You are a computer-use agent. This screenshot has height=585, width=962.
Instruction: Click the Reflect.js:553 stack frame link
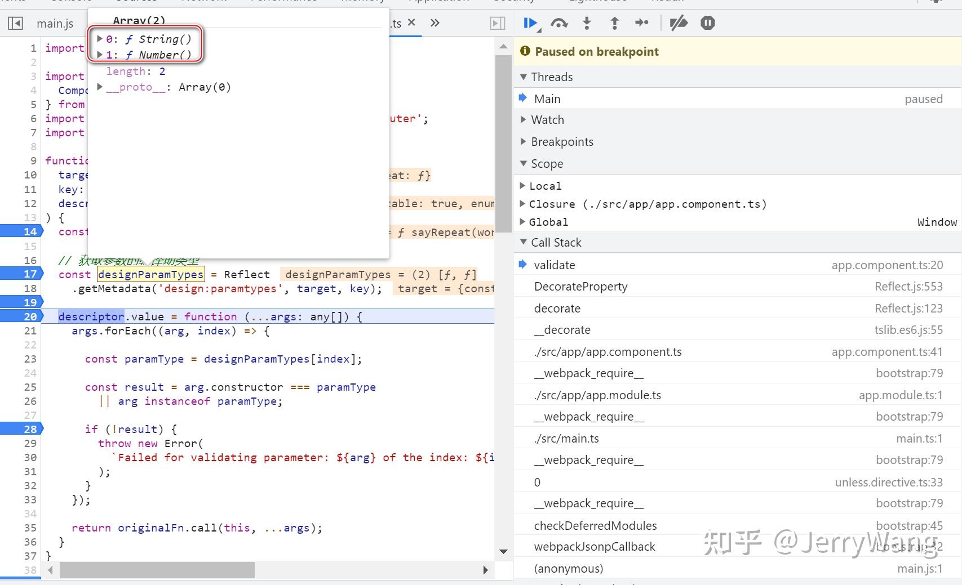pos(908,286)
